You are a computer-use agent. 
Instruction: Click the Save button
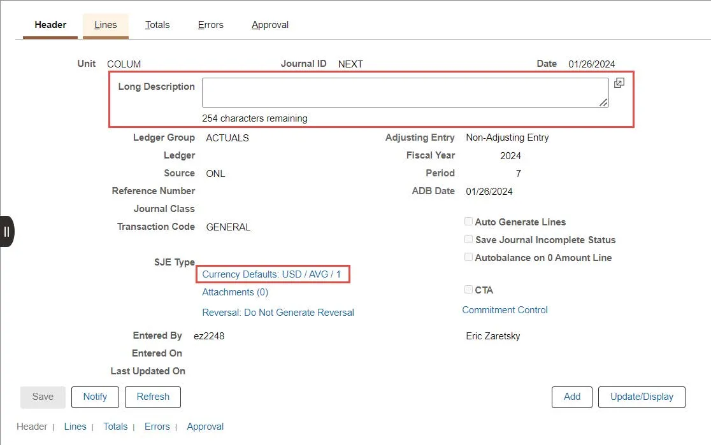point(43,397)
